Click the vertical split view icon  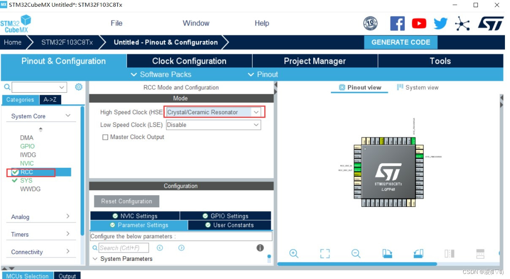pos(449,253)
